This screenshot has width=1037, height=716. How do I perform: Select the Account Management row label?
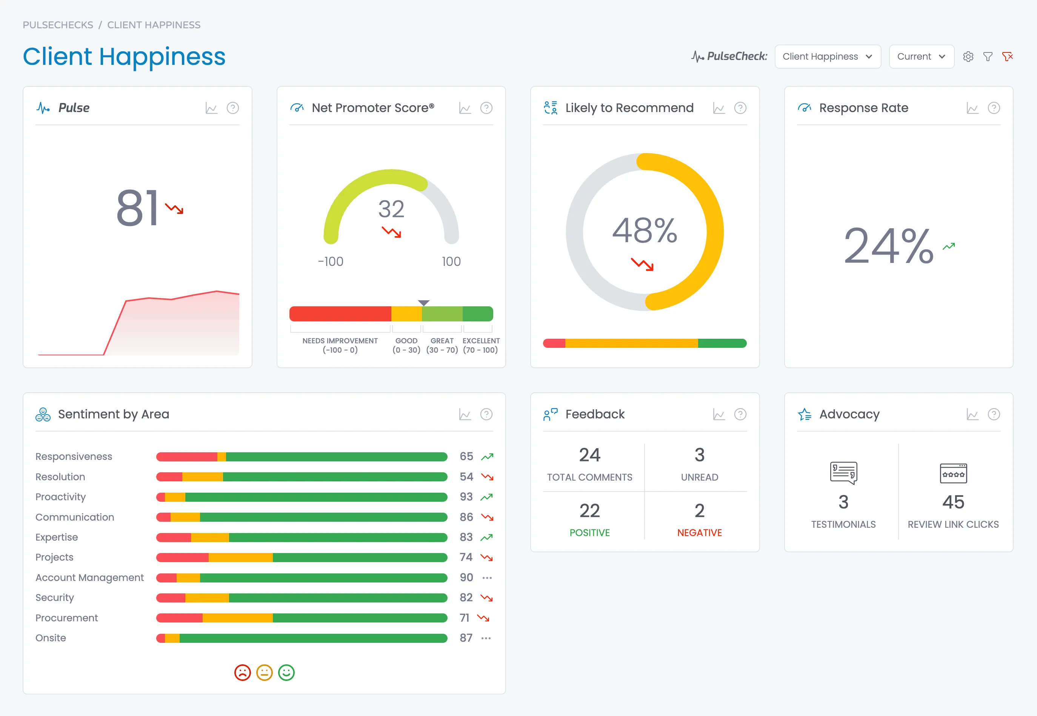pyautogui.click(x=90, y=578)
